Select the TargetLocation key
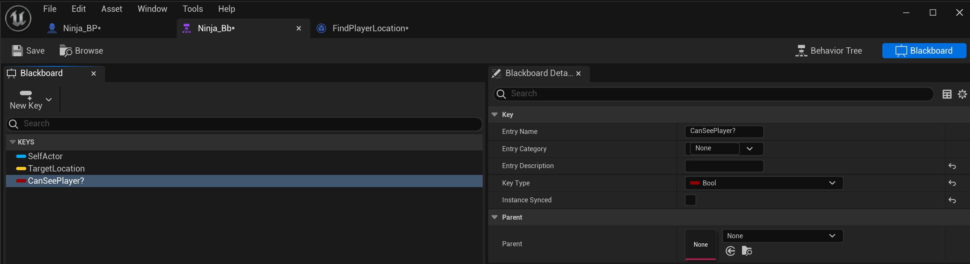Screen dimensions: 970x264 56,169
